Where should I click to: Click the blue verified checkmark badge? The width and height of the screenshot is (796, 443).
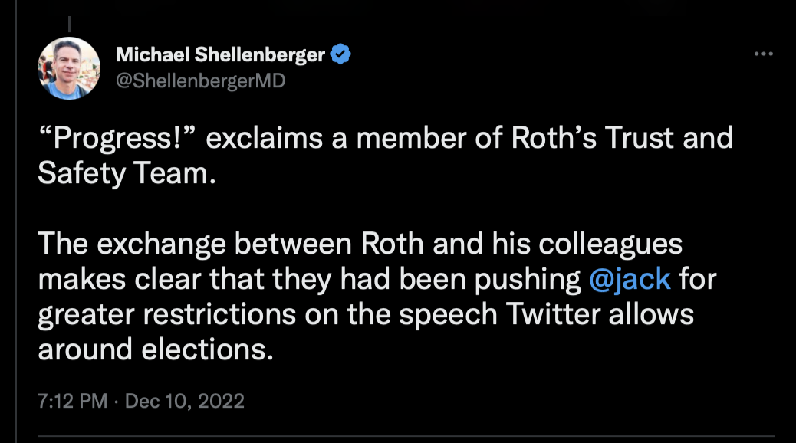click(340, 54)
